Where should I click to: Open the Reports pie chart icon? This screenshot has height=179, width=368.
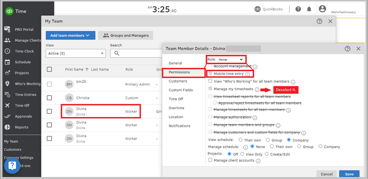pyautogui.click(x=7, y=127)
